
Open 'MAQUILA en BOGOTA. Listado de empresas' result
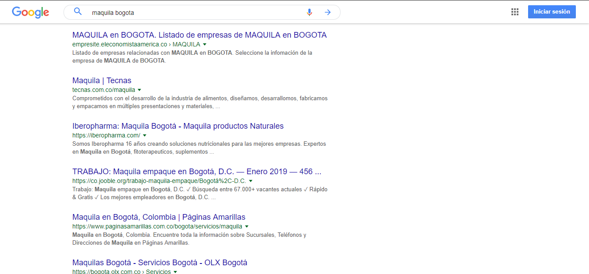[199, 35]
